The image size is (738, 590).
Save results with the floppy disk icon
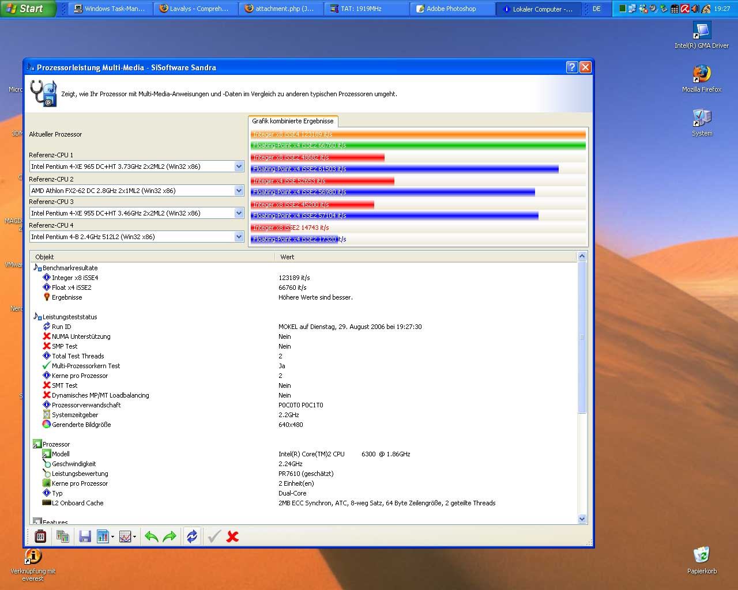85,536
